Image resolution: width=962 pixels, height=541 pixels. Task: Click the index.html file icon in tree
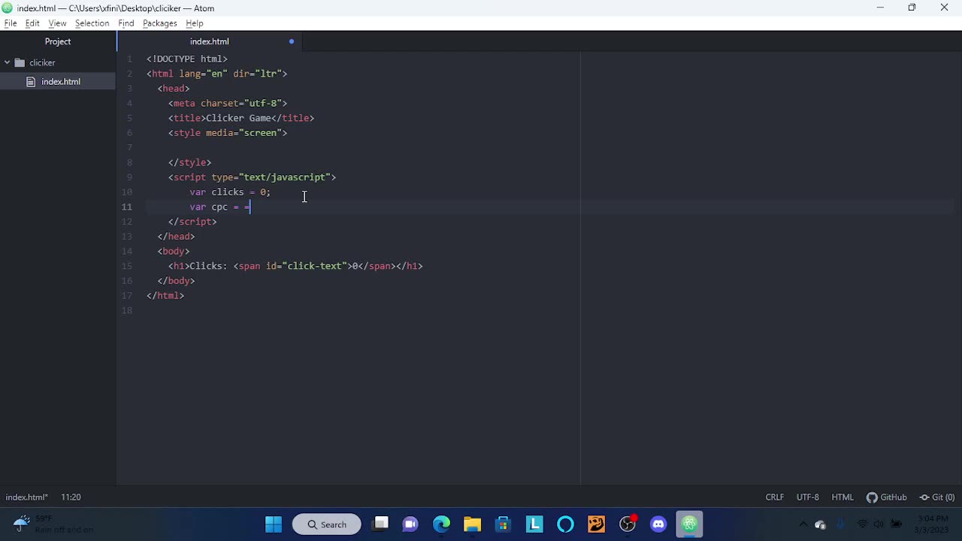point(31,82)
